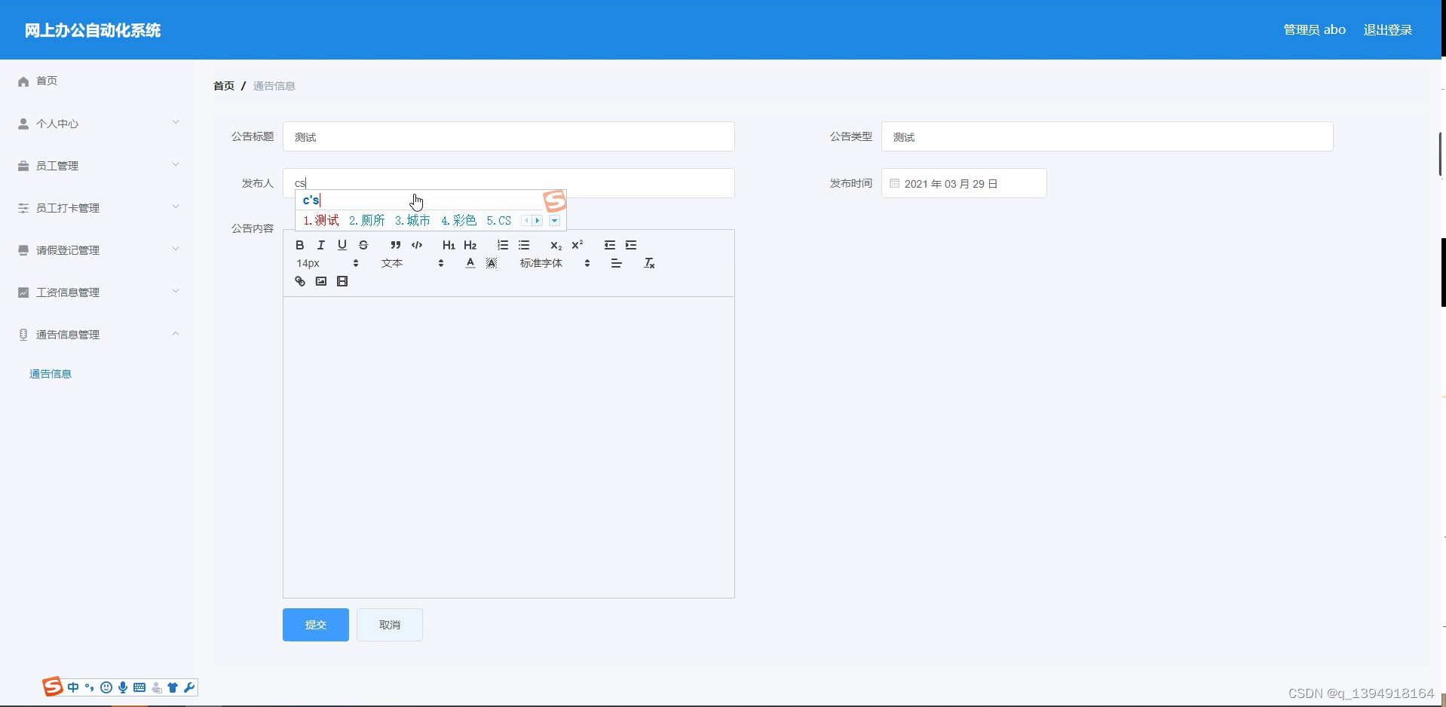Create a numbered ordered list
This screenshot has height=707, width=1446.
pos(502,245)
